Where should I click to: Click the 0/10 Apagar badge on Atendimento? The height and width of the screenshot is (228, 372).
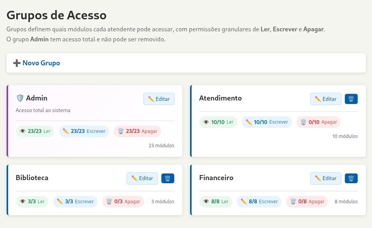tap(317, 122)
